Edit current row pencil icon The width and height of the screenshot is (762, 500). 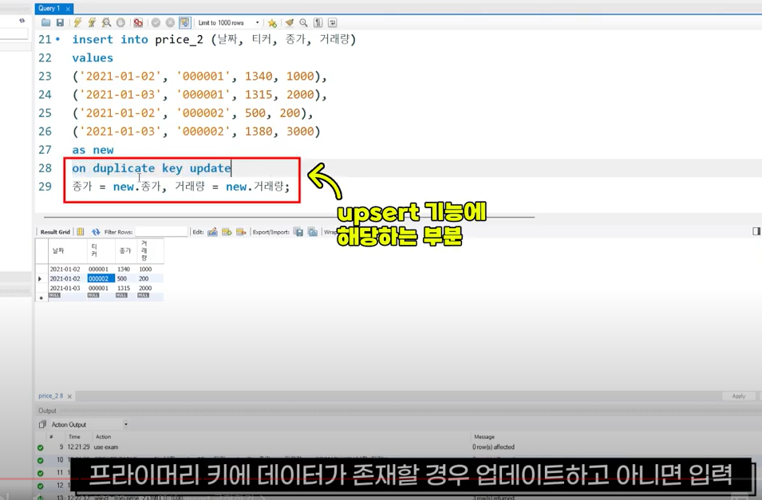point(212,232)
